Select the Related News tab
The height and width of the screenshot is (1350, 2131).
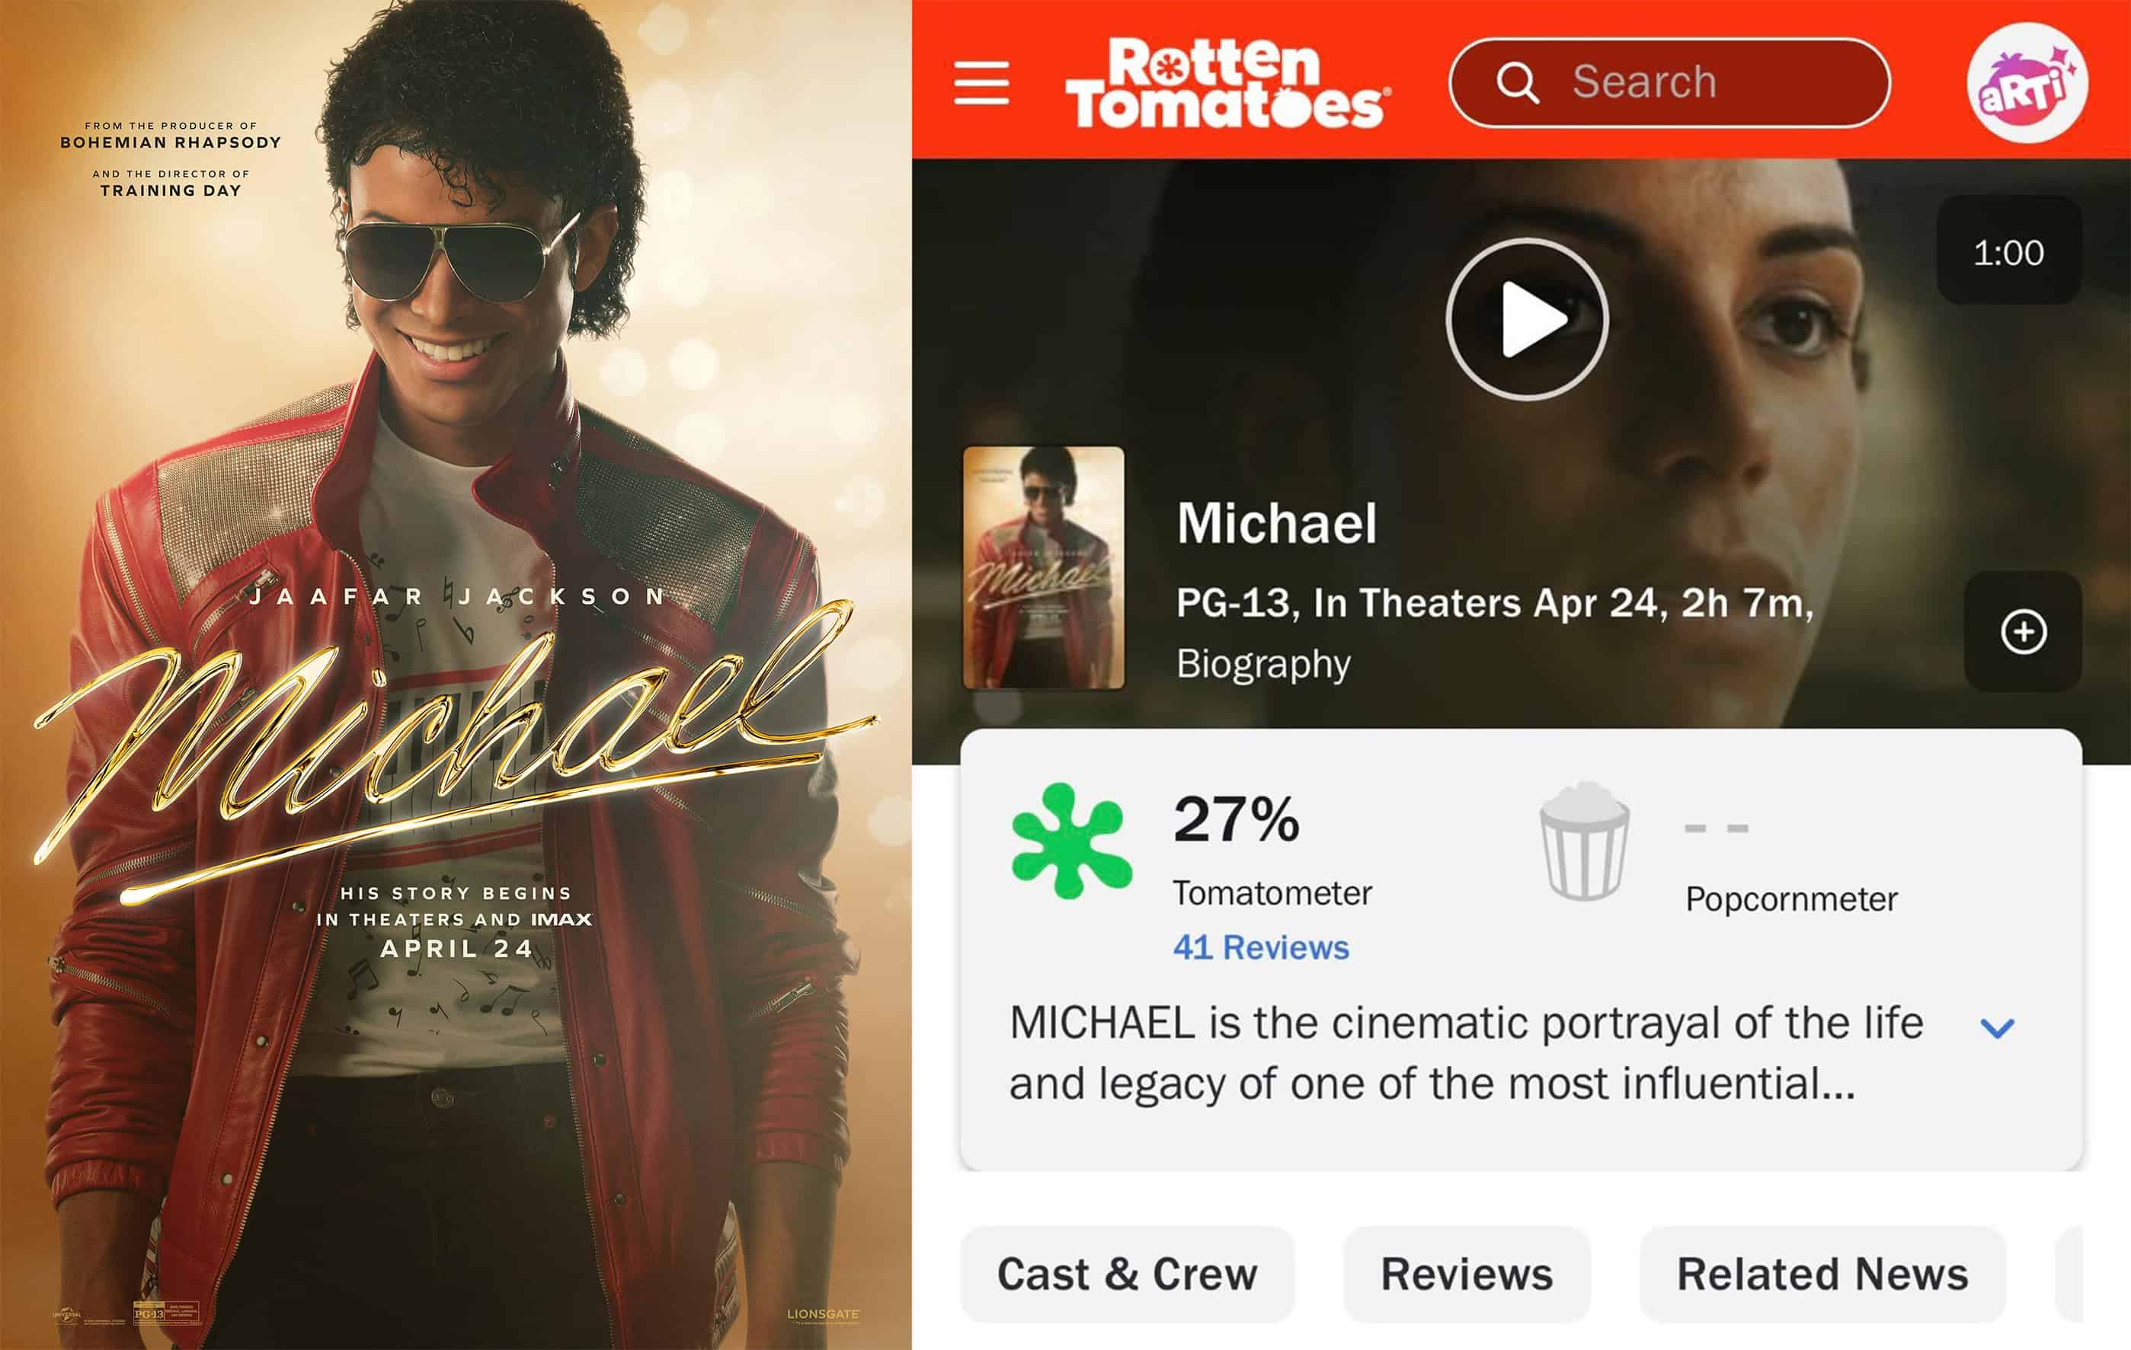tap(1822, 1274)
